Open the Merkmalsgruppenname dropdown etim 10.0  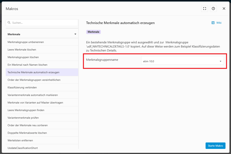click(x=182, y=61)
